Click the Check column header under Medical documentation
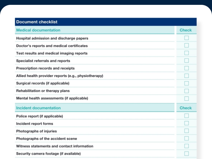 coord(186,30)
